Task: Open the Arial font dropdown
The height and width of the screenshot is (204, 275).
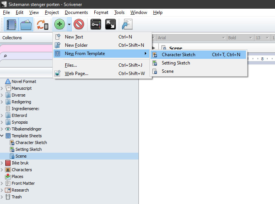Action: 191,38
